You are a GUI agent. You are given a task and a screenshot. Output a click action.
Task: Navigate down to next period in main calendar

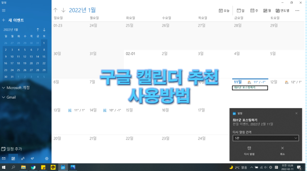click(x=63, y=10)
